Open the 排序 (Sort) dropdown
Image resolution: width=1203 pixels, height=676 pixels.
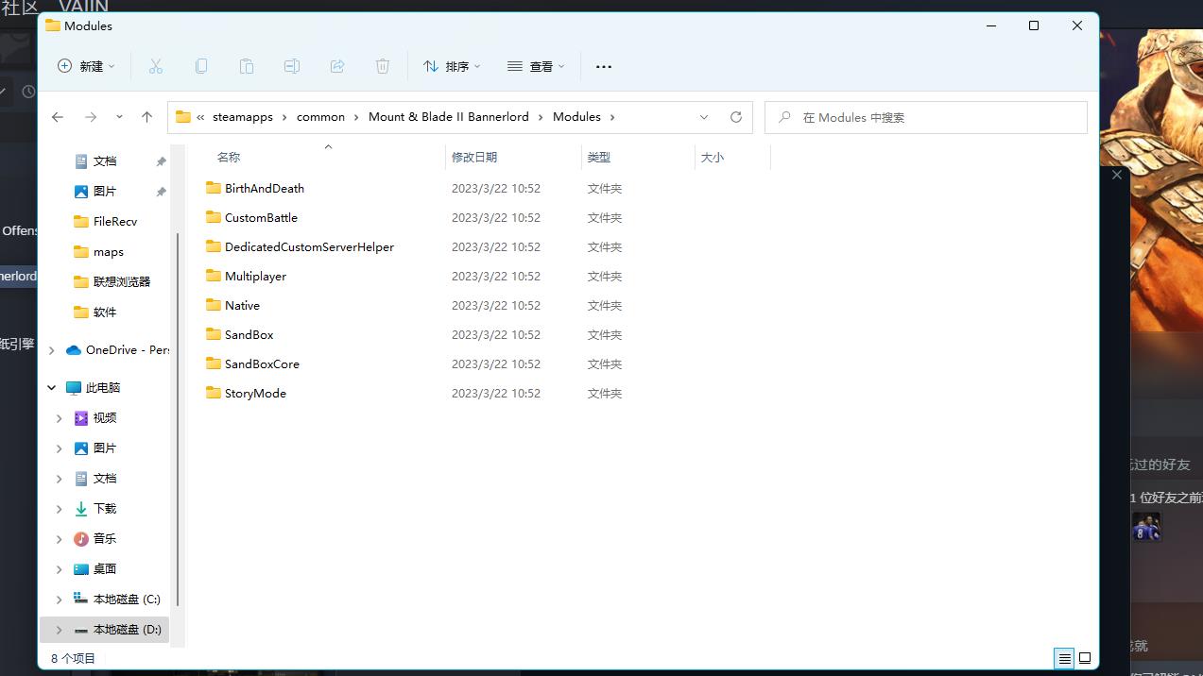pos(452,66)
